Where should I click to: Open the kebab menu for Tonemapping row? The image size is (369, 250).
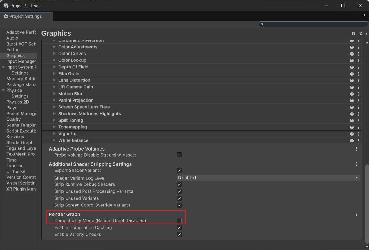click(x=358, y=127)
